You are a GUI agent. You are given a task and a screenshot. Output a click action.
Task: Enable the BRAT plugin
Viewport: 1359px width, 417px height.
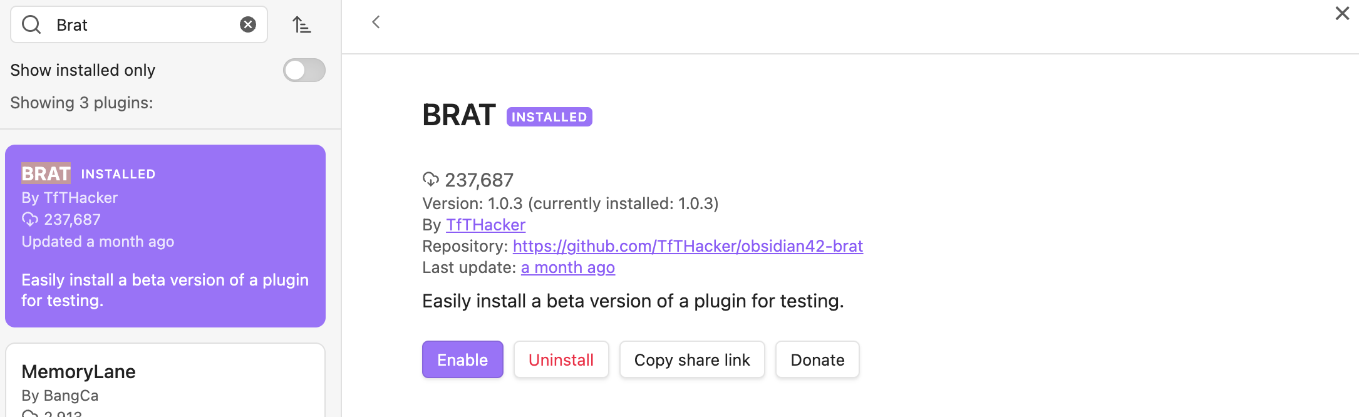pyautogui.click(x=462, y=360)
